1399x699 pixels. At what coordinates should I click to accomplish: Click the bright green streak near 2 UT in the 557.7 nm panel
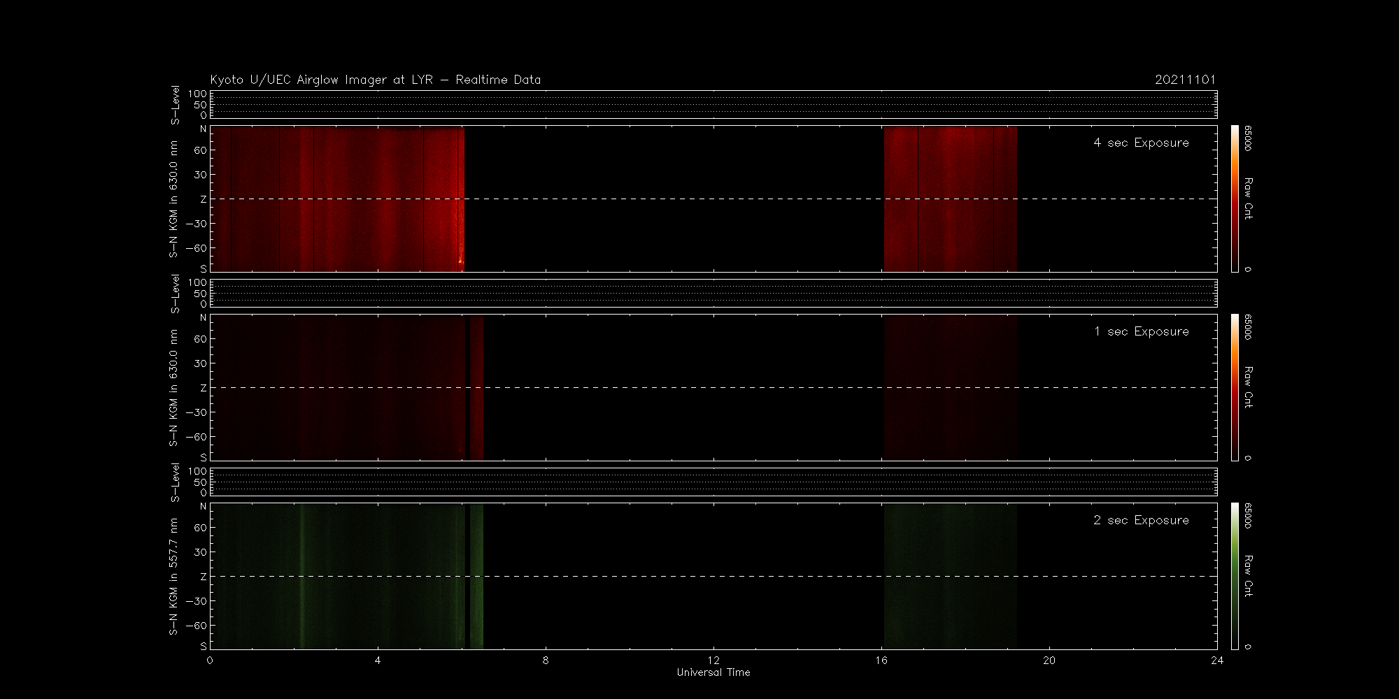coord(302,576)
